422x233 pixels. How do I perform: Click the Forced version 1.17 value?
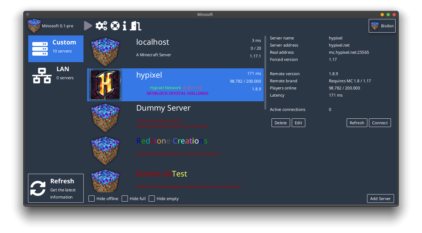pos(333,60)
